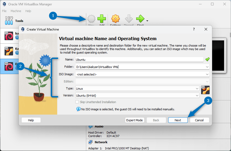This screenshot has height=151, width=231.
Task: Switch to Expert Mode
Action: pyautogui.click(x=135, y=120)
